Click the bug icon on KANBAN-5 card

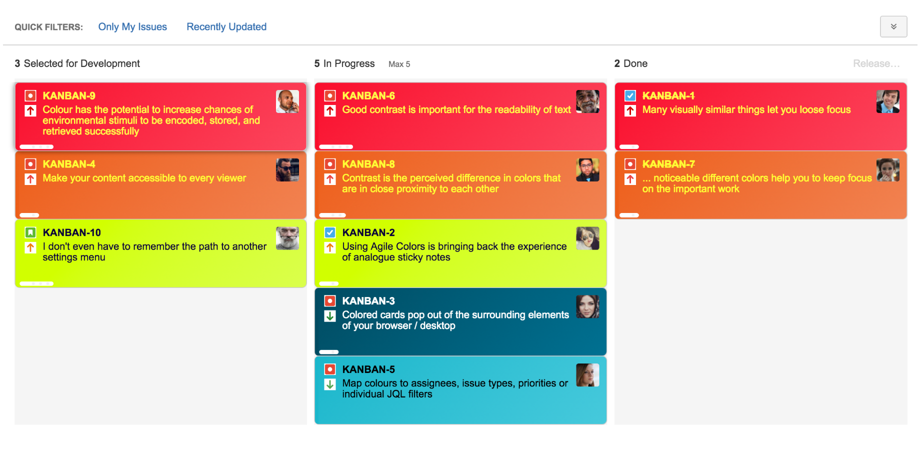330,369
